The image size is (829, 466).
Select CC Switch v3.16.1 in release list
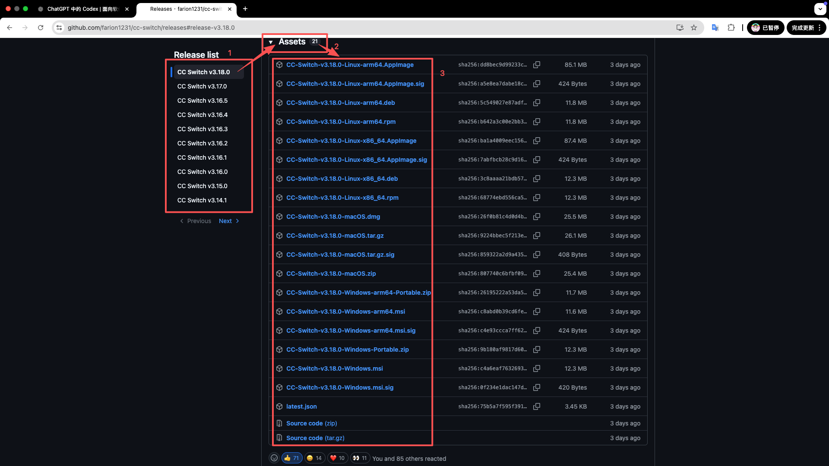pos(202,157)
